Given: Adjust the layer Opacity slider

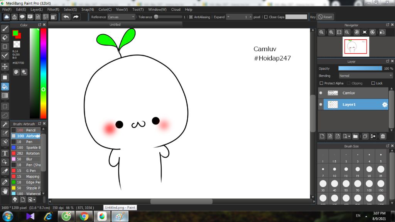Looking at the screenshot, I should [360, 69].
